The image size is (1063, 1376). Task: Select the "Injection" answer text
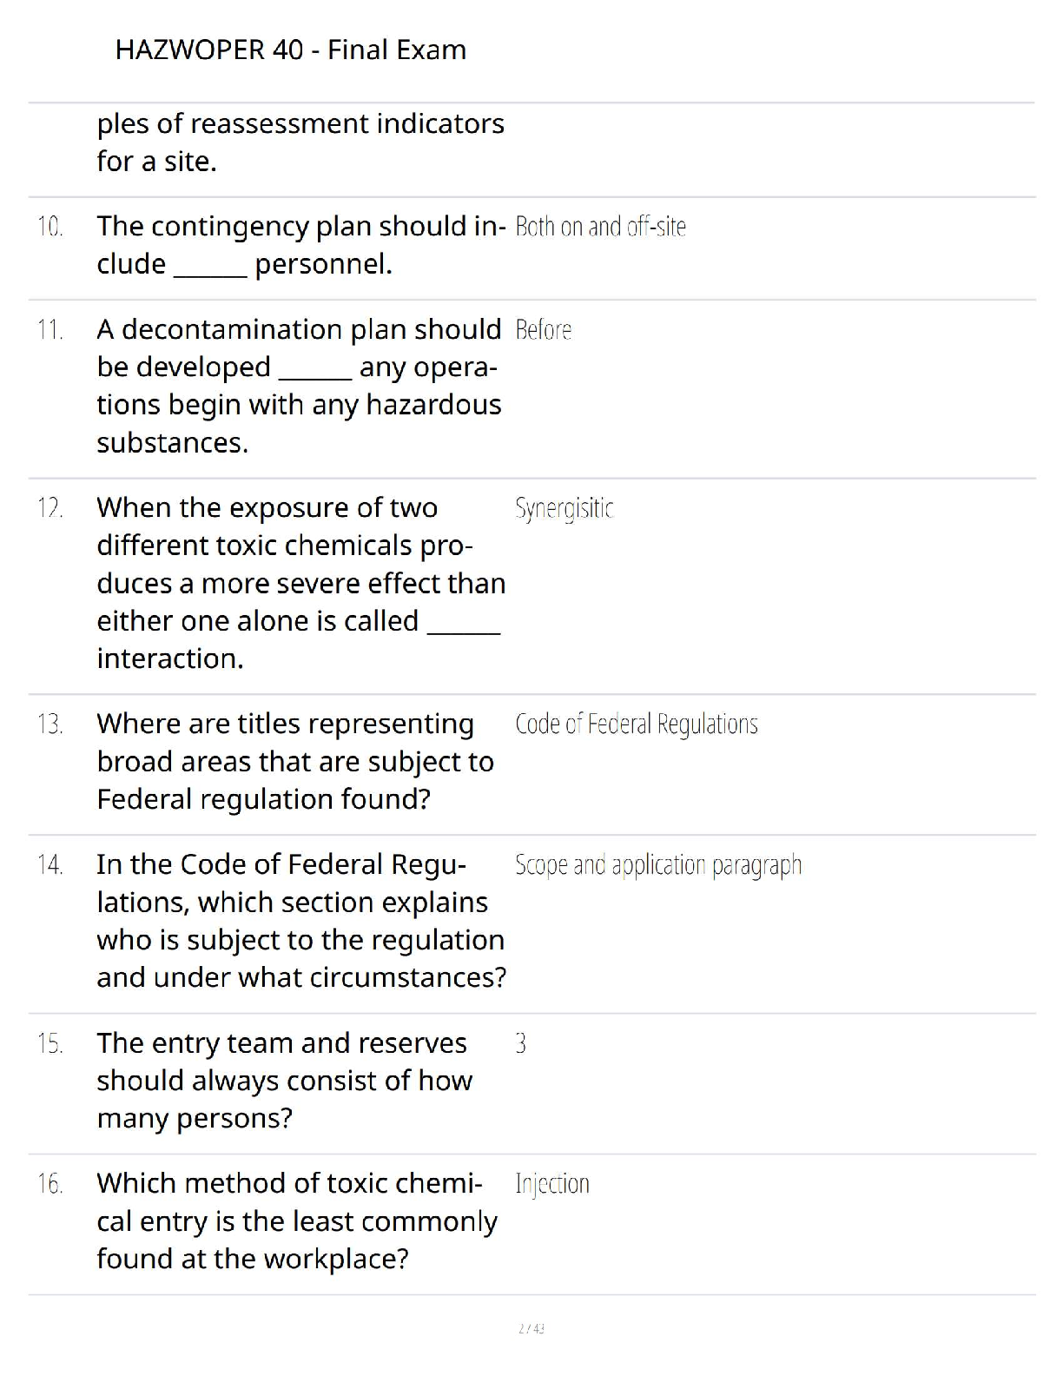(x=551, y=1184)
